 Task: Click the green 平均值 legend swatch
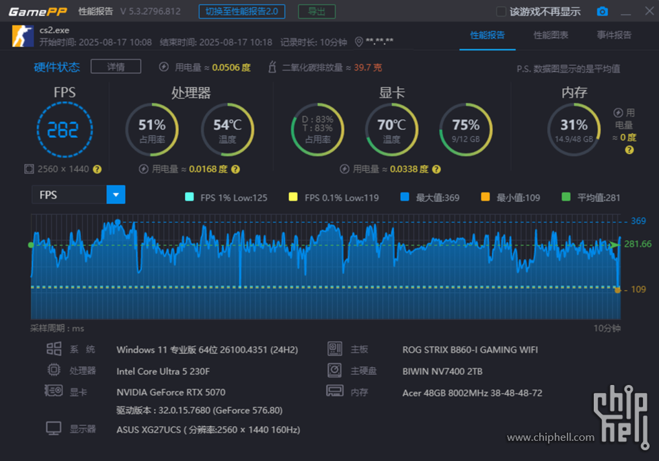[x=566, y=197]
